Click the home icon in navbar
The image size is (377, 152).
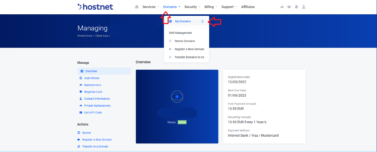tap(137, 7)
